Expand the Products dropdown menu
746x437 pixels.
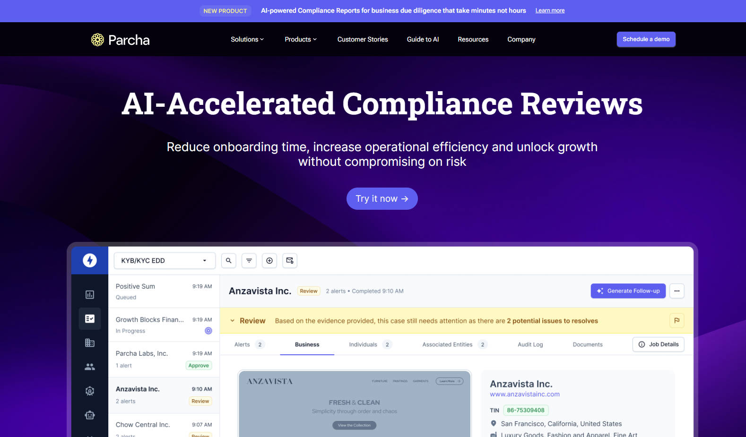300,40
